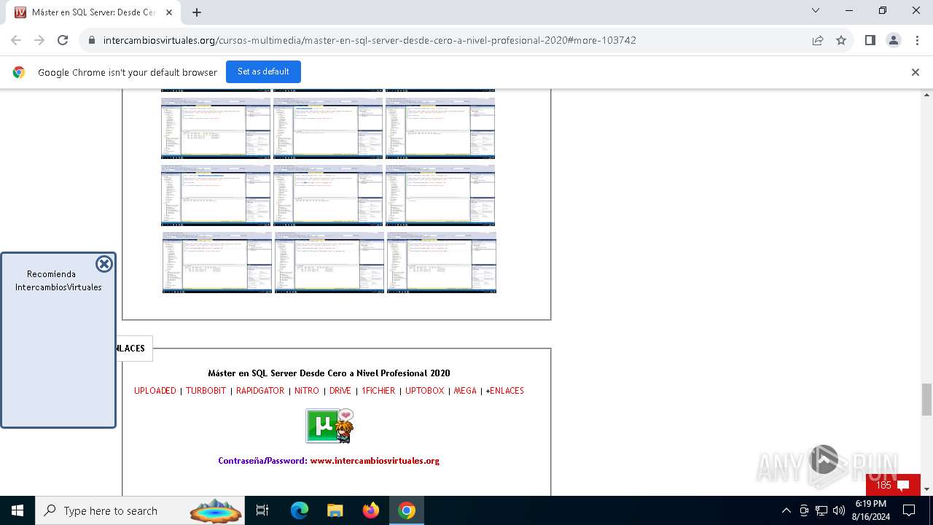Open the NITRO download link
This screenshot has height=525, width=933.
pyautogui.click(x=307, y=391)
